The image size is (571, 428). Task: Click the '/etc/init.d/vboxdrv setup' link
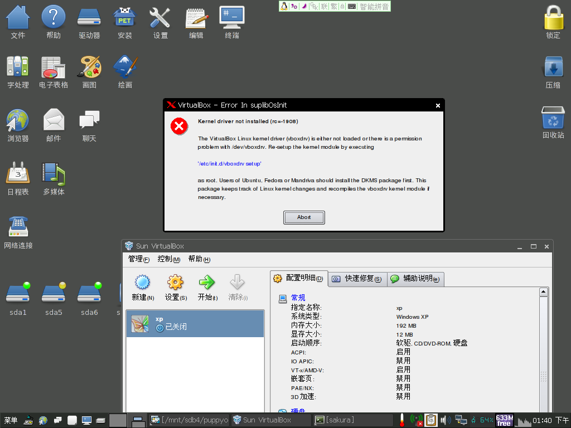[229, 164]
